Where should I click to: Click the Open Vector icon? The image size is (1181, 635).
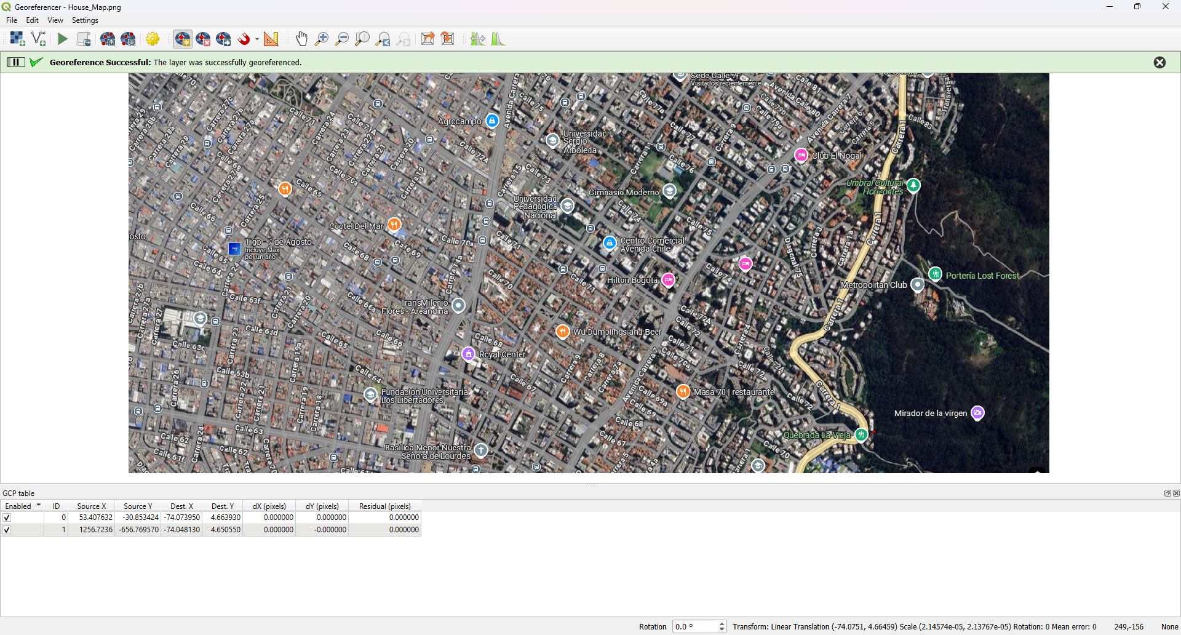click(39, 39)
